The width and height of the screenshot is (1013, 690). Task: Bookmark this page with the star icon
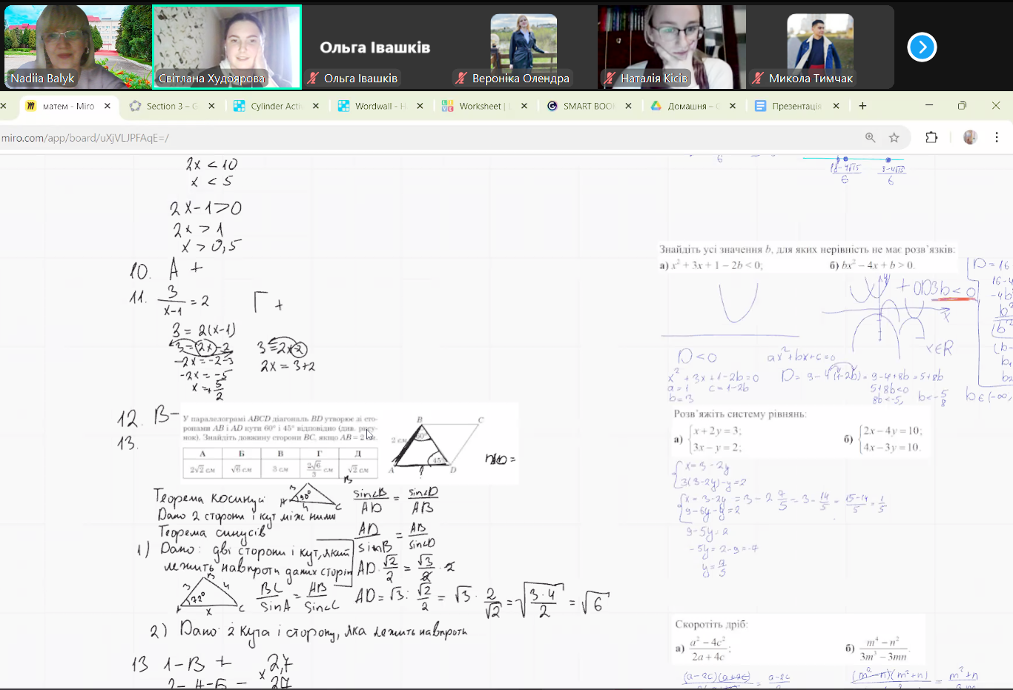[x=894, y=138]
